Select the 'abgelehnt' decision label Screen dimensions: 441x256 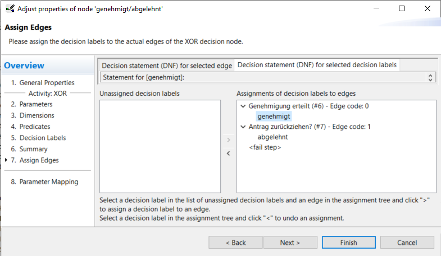272,137
